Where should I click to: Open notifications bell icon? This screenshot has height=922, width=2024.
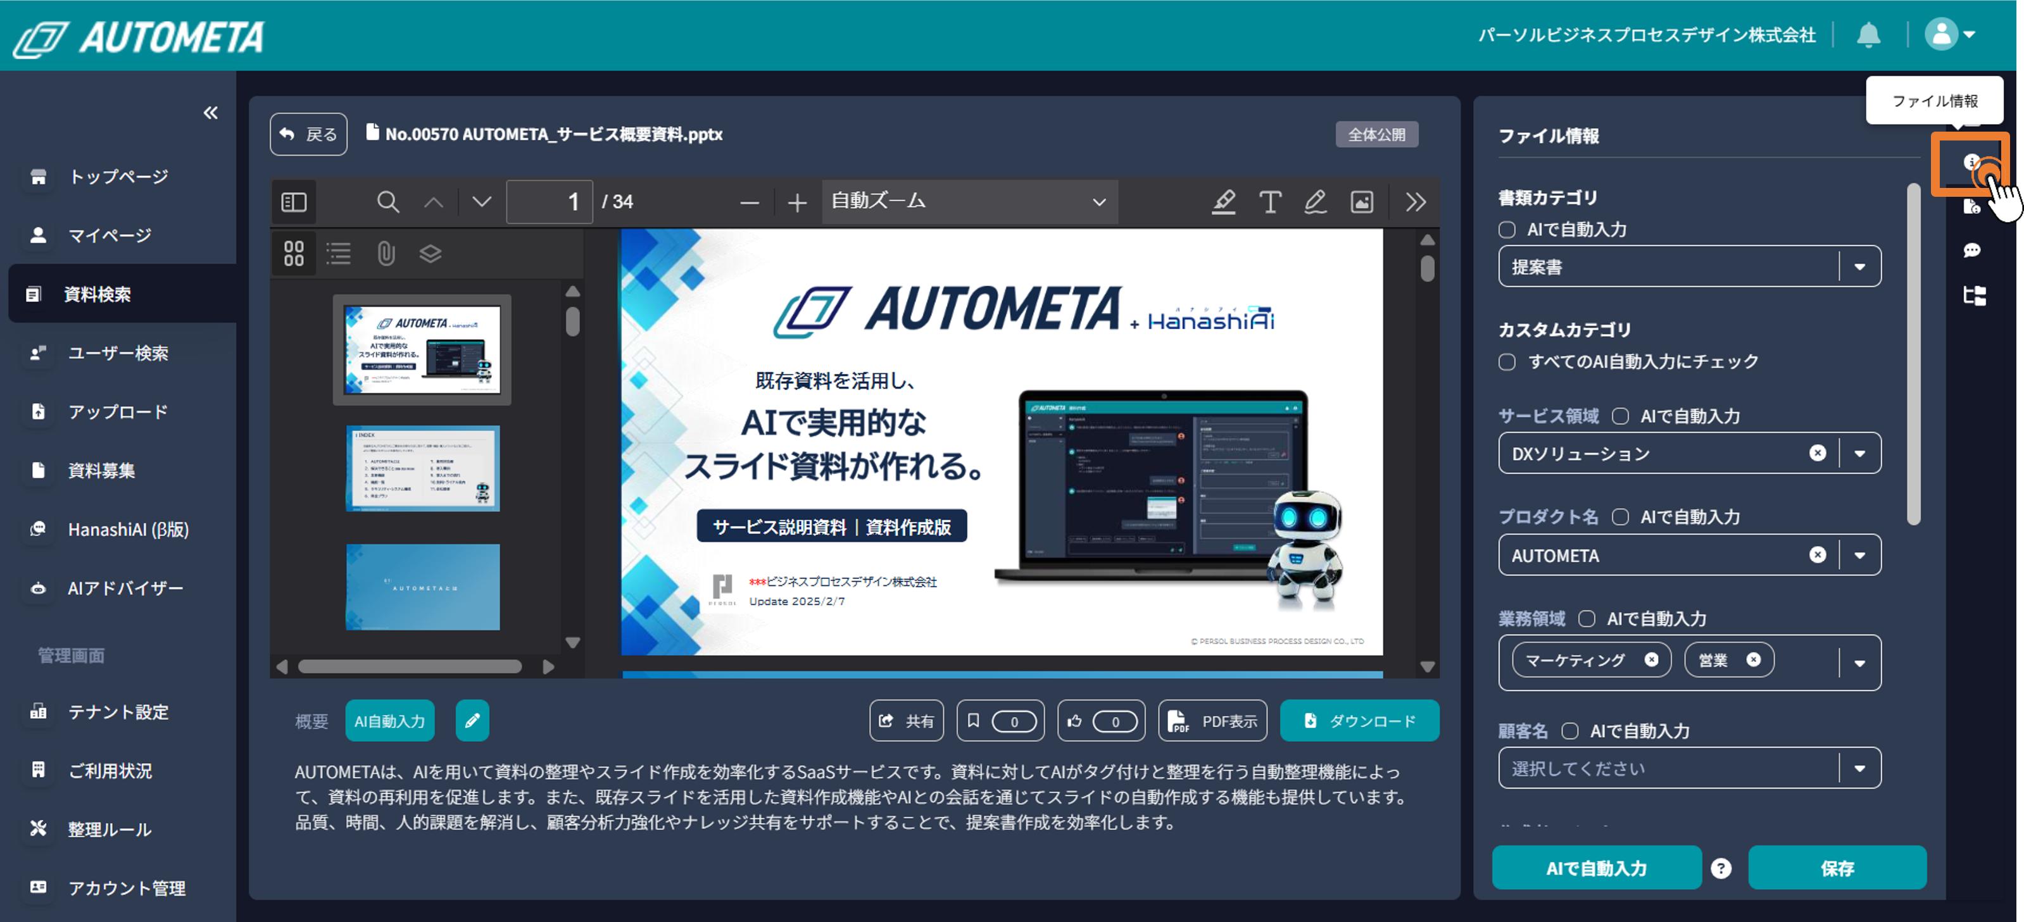tap(1868, 35)
